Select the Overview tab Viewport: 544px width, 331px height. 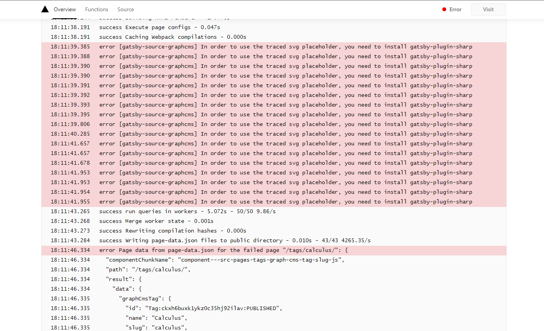(64, 9)
